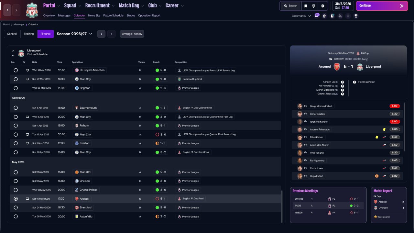
Task: Click the goal ball icon beside Florian Wirtz
Action: tap(354, 82)
